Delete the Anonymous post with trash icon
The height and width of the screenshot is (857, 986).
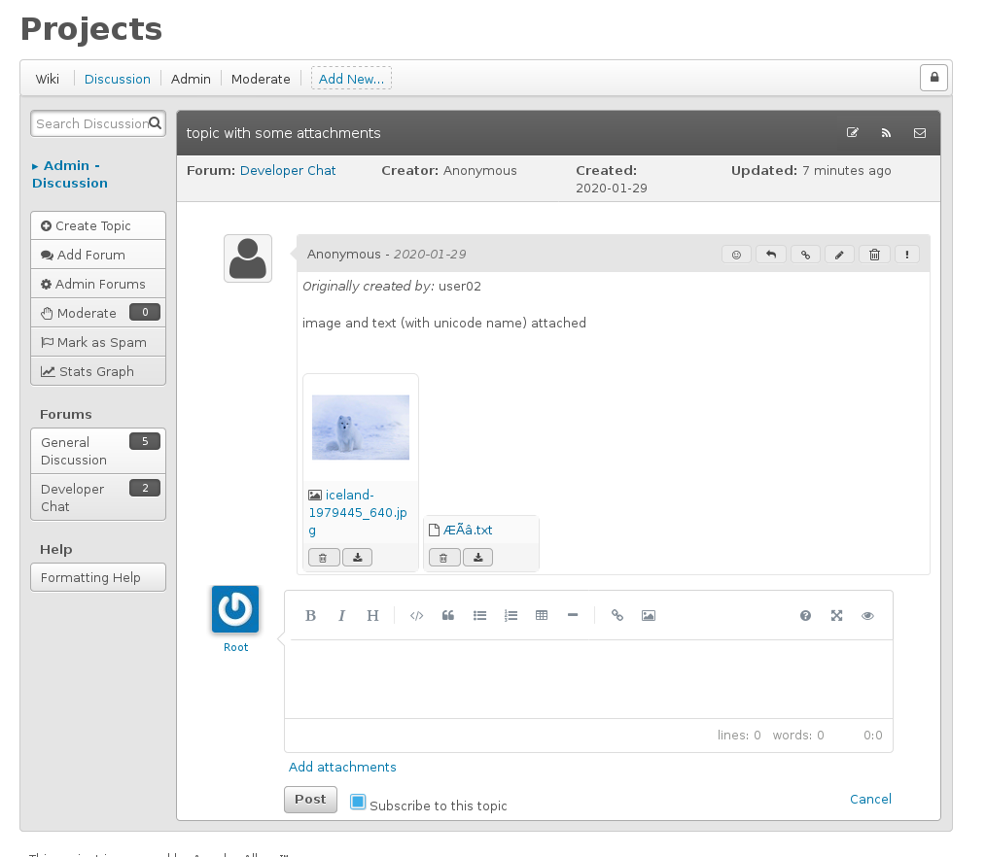[874, 255]
